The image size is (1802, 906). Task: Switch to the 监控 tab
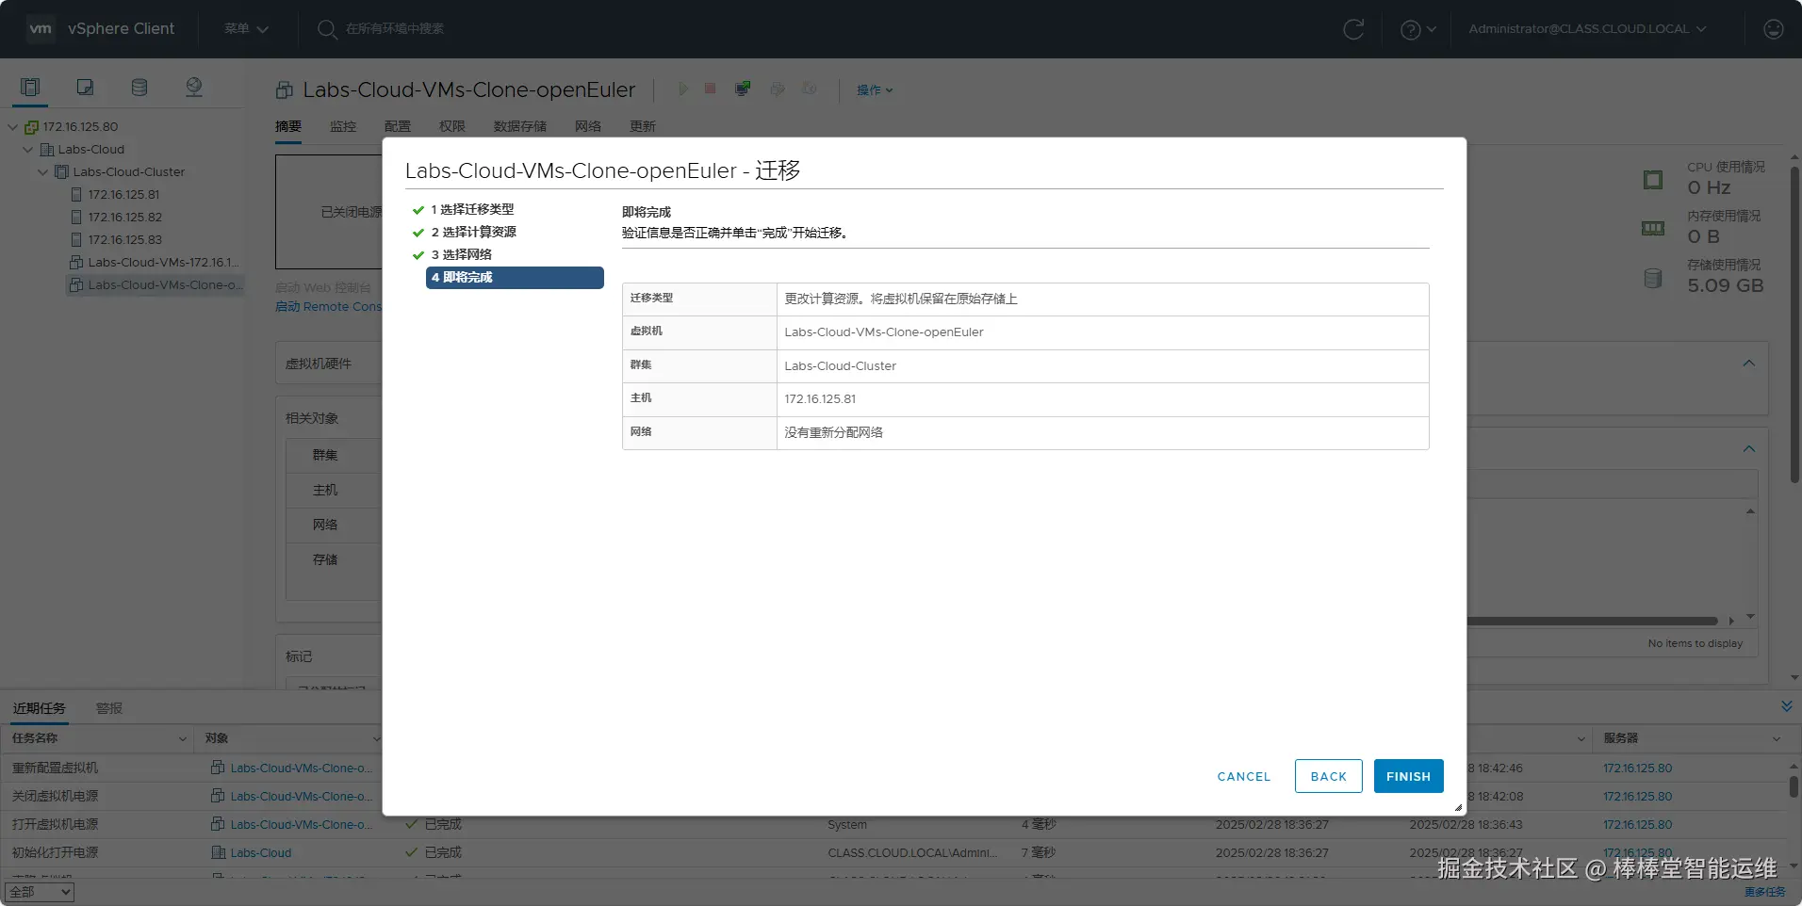[343, 126]
